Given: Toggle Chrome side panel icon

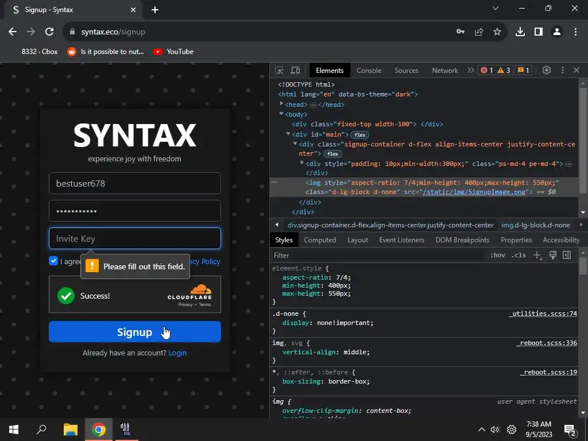Looking at the screenshot, I should click(539, 32).
